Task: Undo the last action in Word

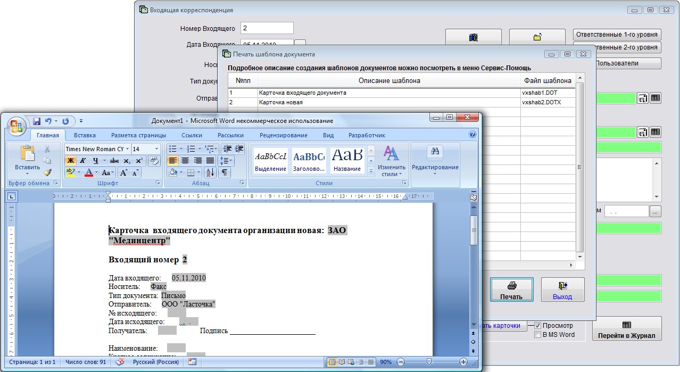Action: 48,121
